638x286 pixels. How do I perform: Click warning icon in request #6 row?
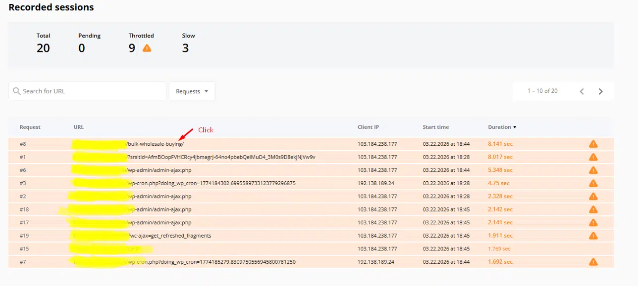point(593,170)
